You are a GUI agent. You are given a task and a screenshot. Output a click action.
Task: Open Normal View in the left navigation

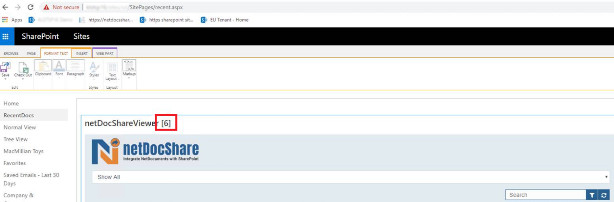[20, 127]
